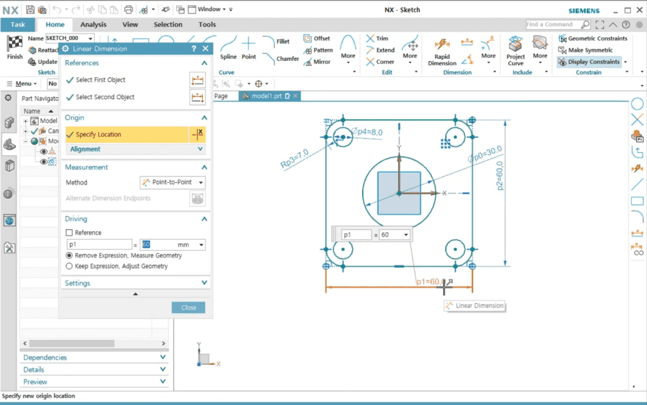
Task: Expand the Preview panel
Action: click(163, 382)
